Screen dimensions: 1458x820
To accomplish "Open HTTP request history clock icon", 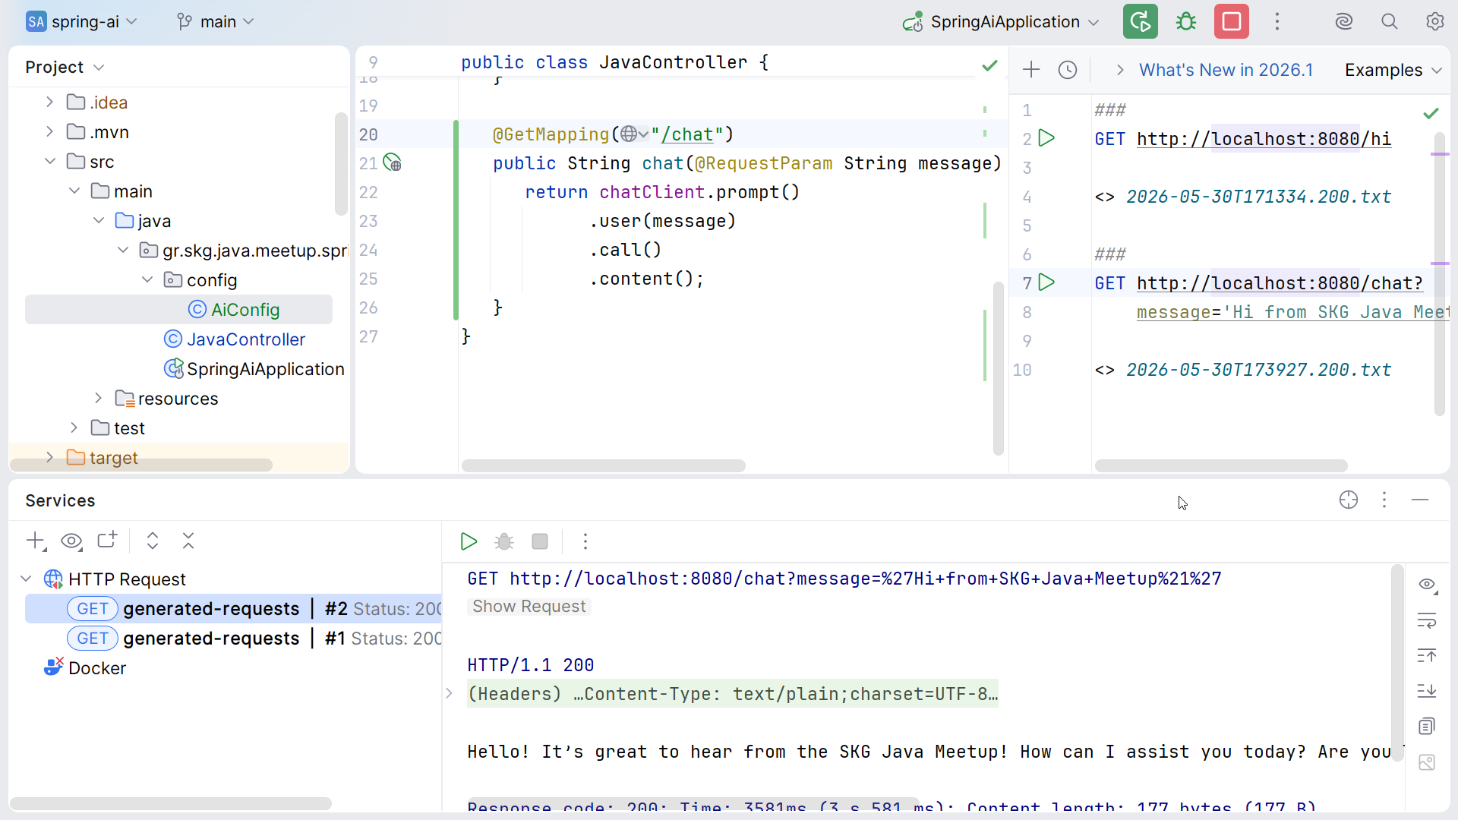I will click(1067, 70).
